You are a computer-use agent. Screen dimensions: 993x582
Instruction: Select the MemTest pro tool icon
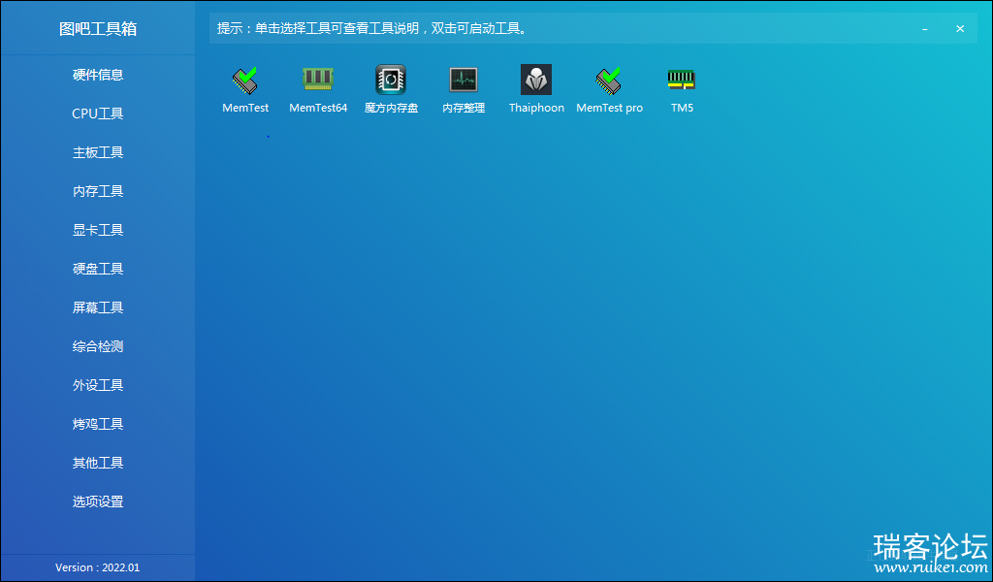click(x=609, y=80)
